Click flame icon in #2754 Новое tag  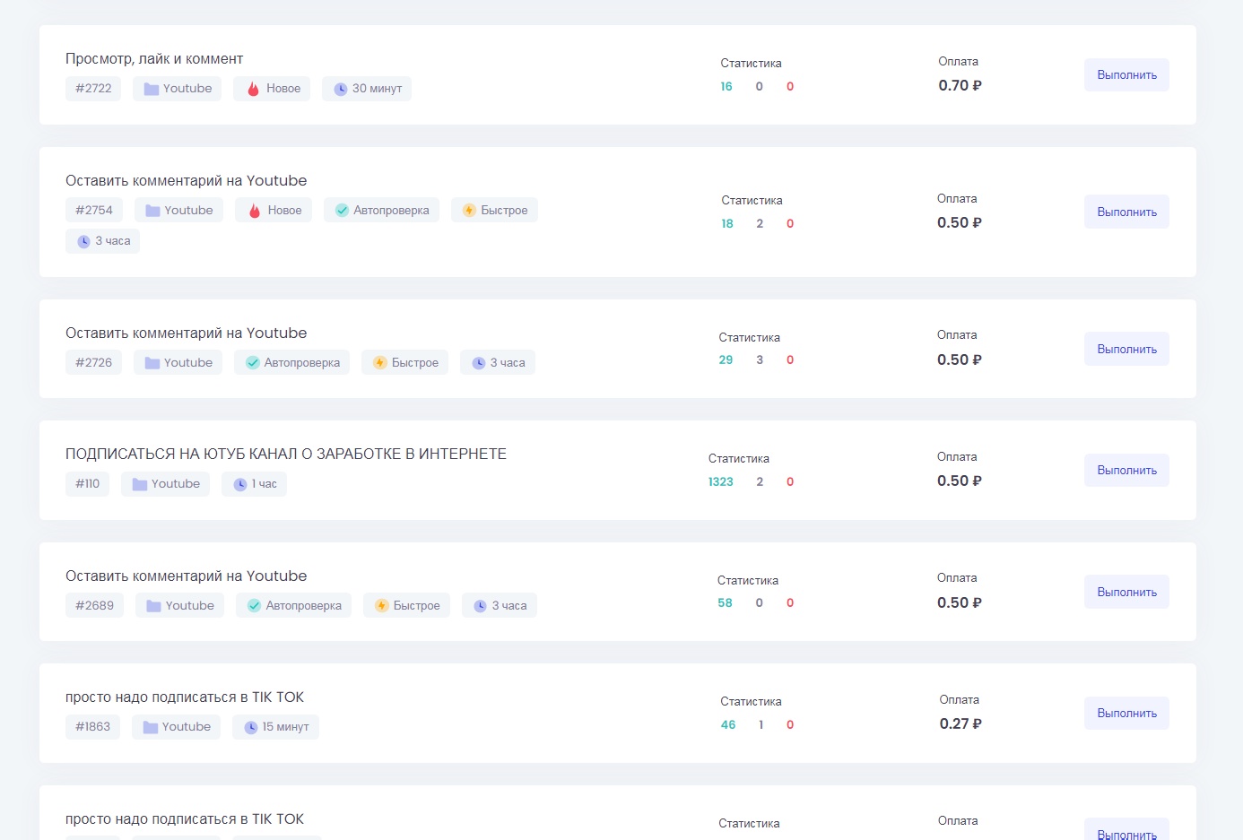pos(254,211)
